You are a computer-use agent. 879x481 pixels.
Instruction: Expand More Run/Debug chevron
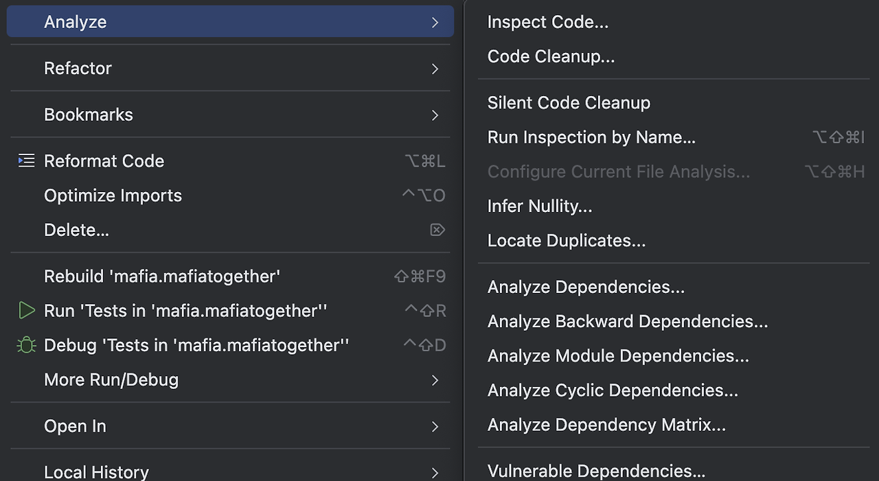(435, 379)
